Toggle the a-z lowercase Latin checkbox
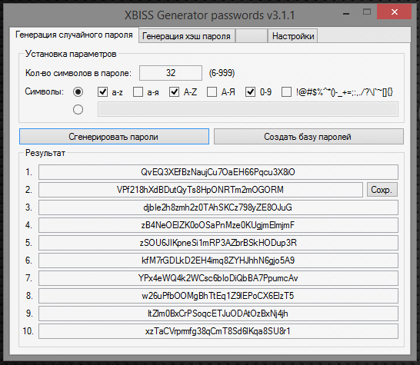Viewport: 420px width, 365px height. [102, 92]
